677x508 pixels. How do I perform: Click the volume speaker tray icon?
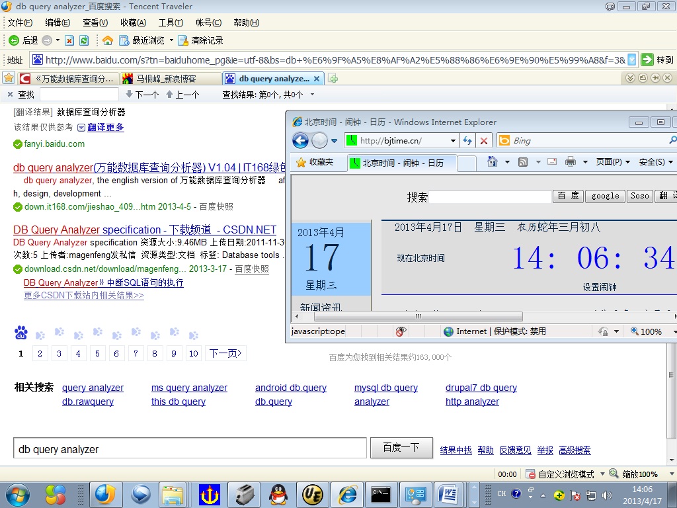click(607, 495)
